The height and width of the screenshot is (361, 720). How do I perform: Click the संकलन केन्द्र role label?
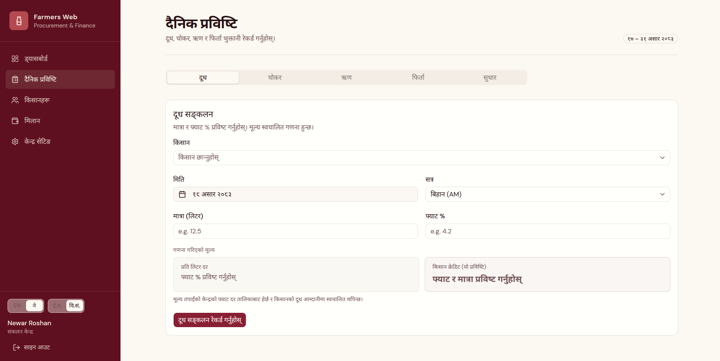20,332
